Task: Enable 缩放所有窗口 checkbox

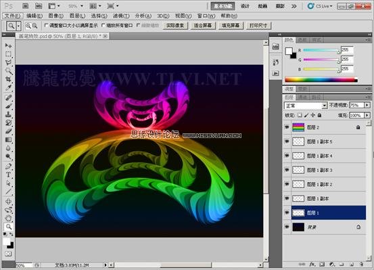Action: click(103, 25)
